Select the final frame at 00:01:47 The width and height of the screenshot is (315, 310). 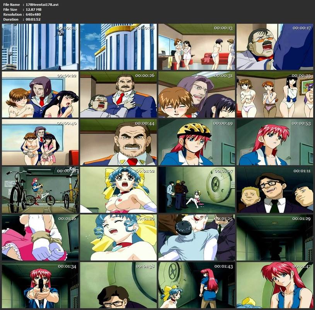pyautogui.click(x=275, y=285)
